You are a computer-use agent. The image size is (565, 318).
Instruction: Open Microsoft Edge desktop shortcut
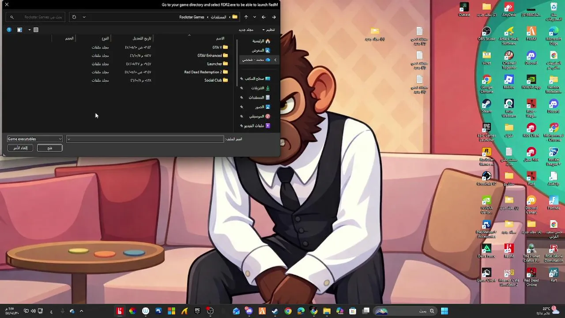click(554, 36)
